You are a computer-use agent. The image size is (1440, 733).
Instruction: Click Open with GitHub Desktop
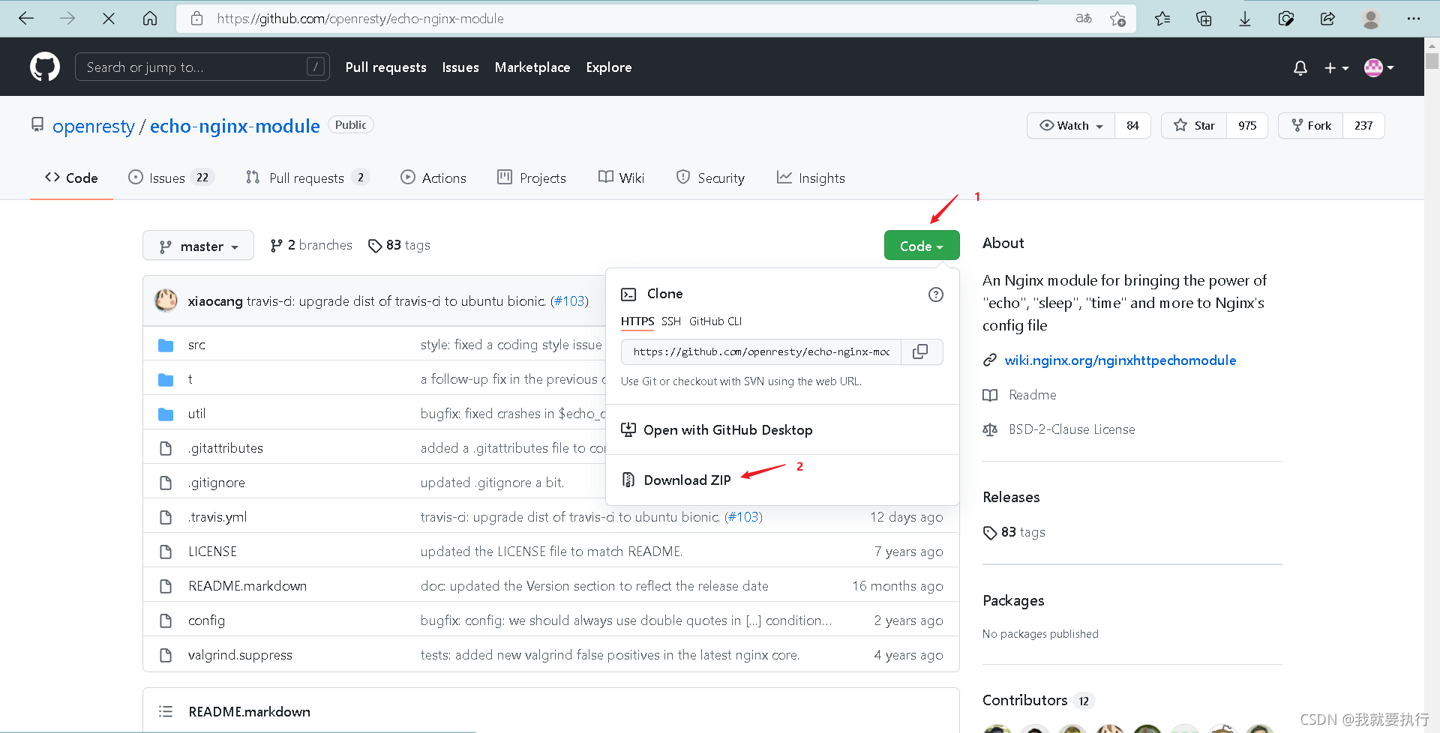717,430
